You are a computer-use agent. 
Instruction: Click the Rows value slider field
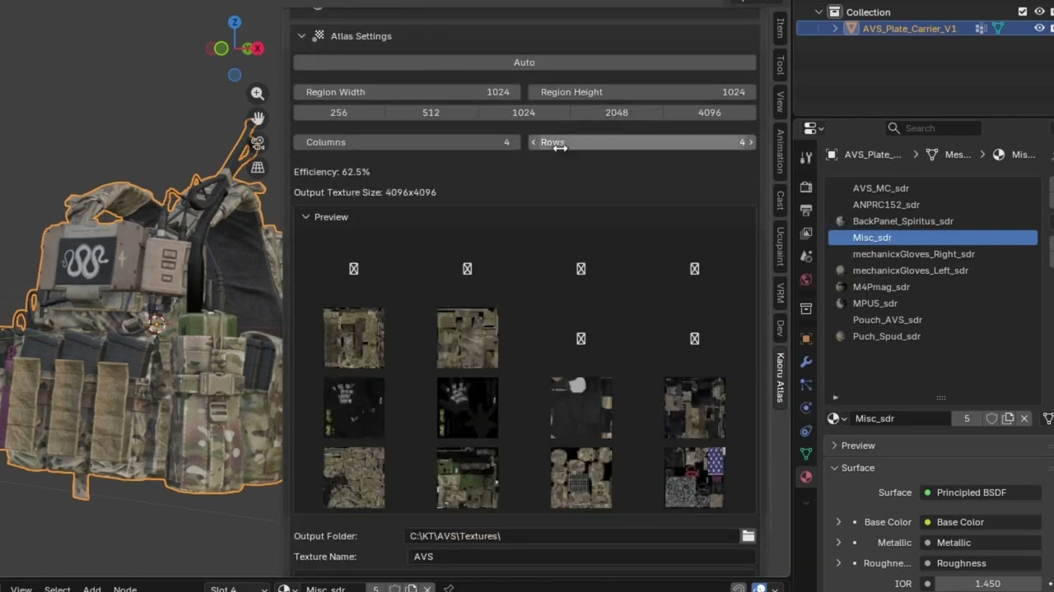click(x=641, y=142)
